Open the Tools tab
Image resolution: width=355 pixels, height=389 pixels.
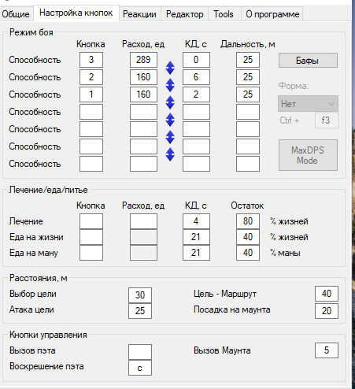click(224, 14)
